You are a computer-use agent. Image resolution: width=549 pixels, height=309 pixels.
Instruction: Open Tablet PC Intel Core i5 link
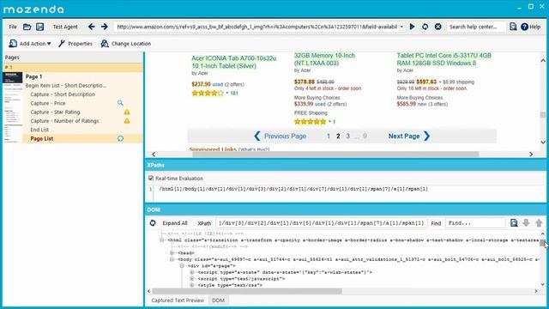(x=444, y=59)
